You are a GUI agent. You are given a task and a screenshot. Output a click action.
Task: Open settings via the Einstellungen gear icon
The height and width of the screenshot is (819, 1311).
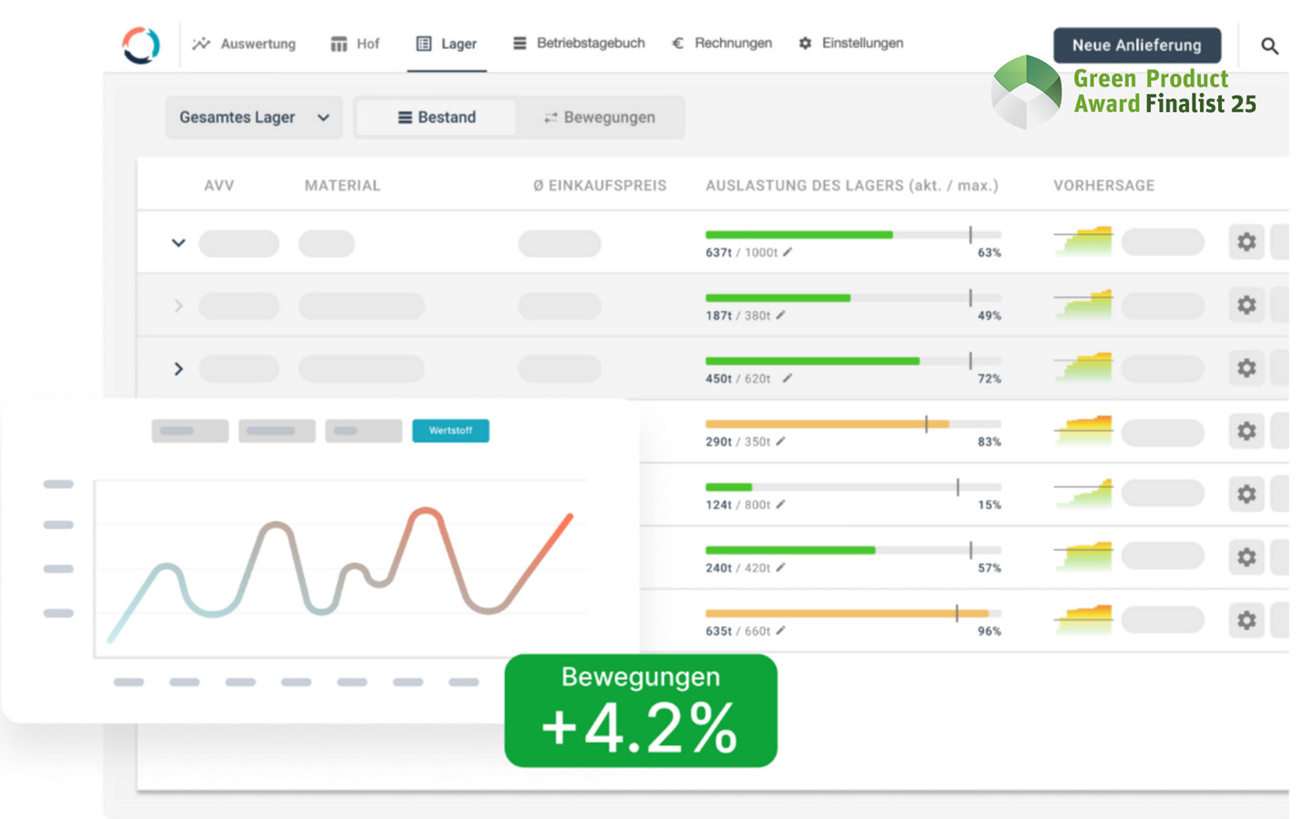[x=805, y=42]
